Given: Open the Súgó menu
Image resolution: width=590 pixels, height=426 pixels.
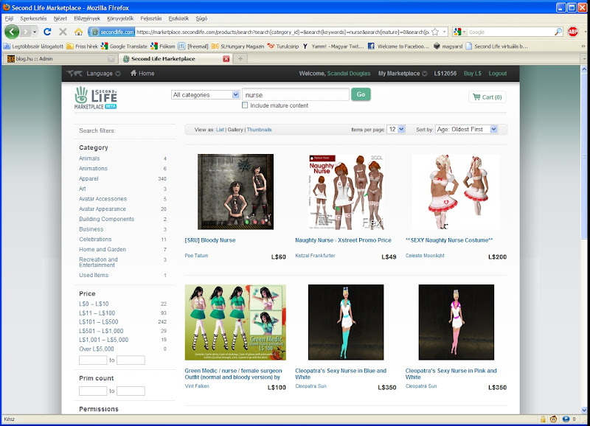Looking at the screenshot, I should 201,18.
